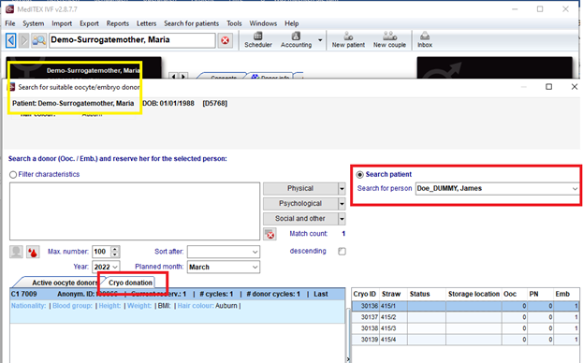Expand the Social and other dropdown arrow
The width and height of the screenshot is (583, 363).
tap(342, 219)
